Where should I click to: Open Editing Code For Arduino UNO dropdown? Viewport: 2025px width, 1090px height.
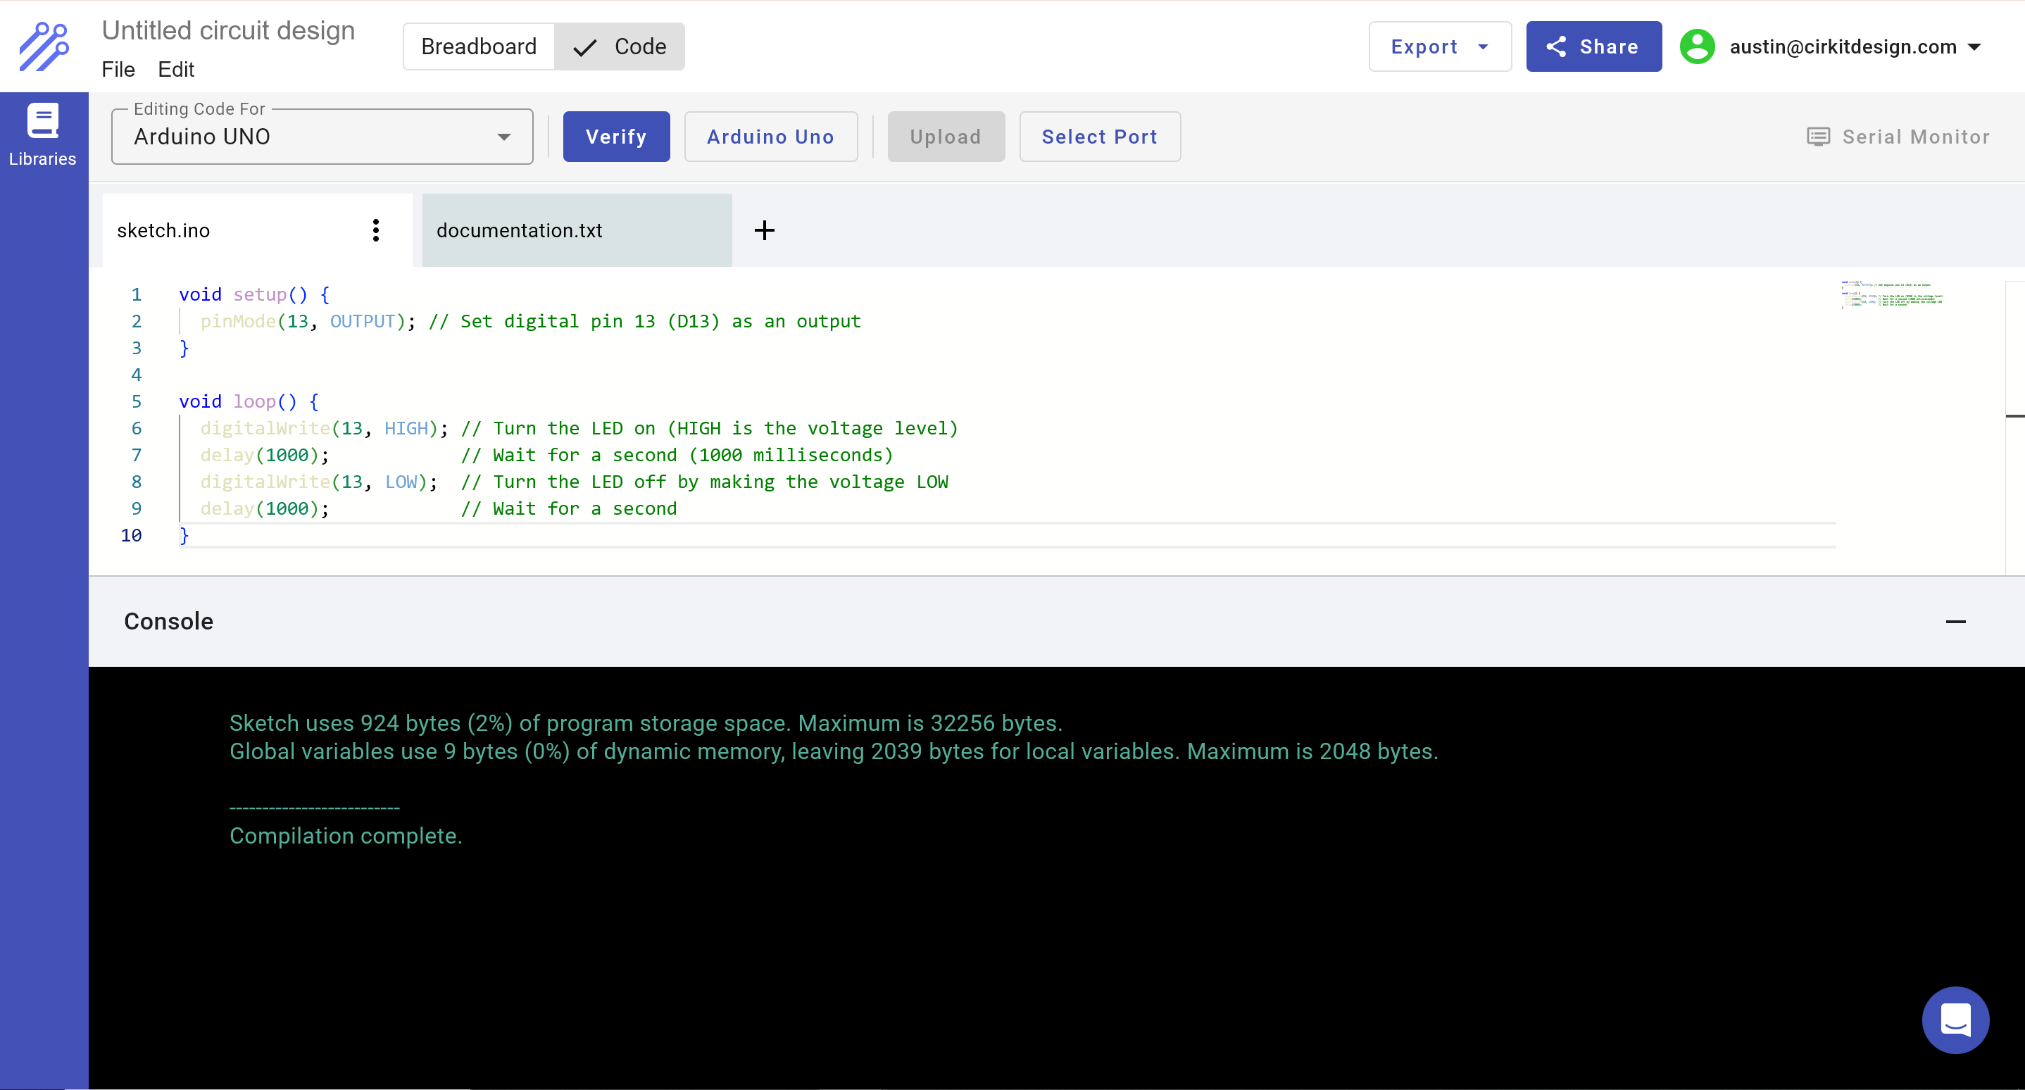(322, 137)
